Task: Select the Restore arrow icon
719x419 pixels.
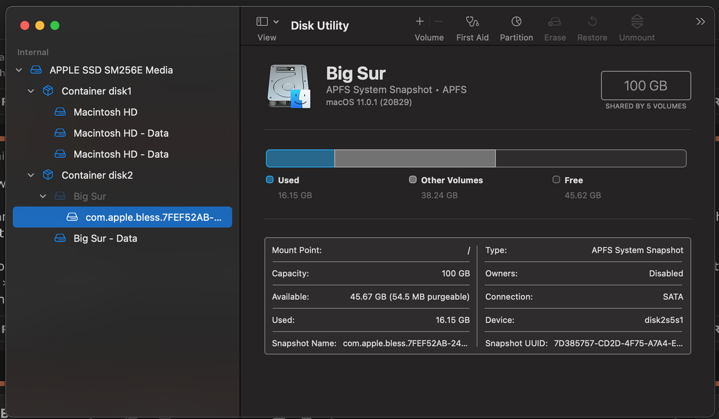Action: [x=592, y=21]
